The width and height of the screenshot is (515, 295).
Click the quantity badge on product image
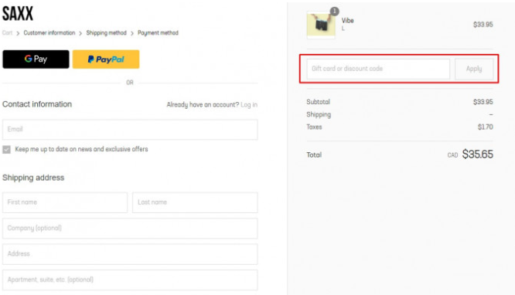pyautogui.click(x=334, y=12)
